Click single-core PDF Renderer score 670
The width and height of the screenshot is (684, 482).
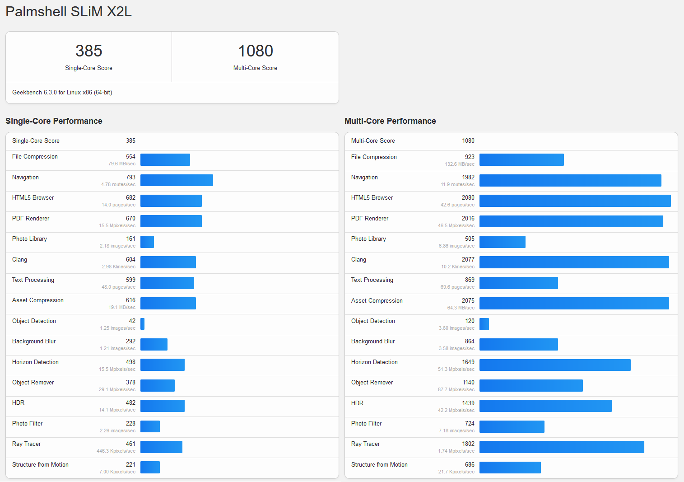(x=130, y=218)
